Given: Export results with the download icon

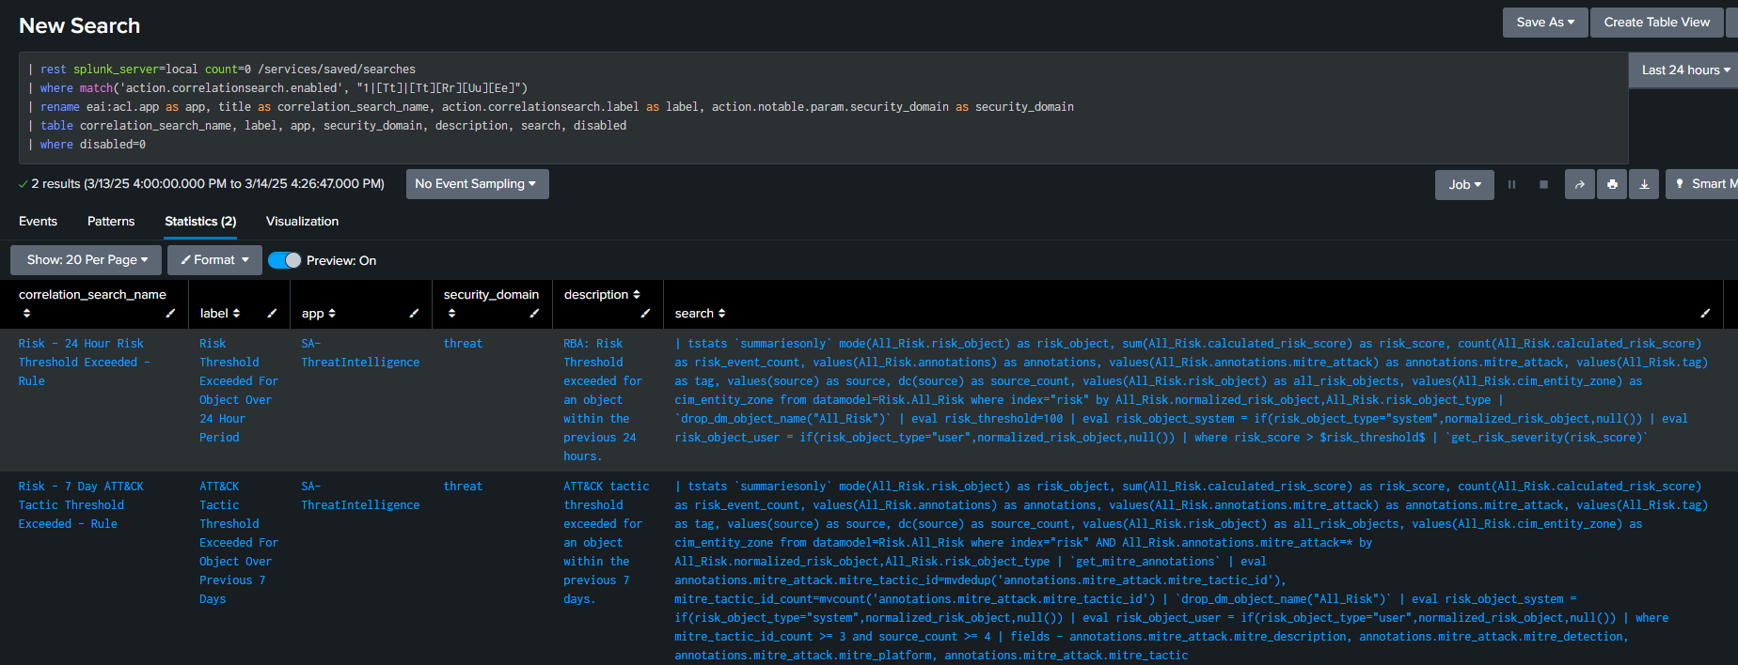Looking at the screenshot, I should 1644,185.
